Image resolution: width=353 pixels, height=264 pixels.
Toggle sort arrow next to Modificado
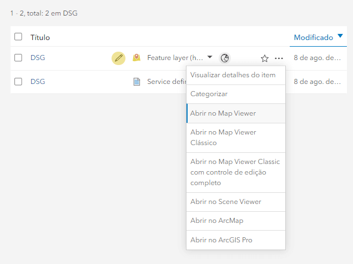pos(340,37)
